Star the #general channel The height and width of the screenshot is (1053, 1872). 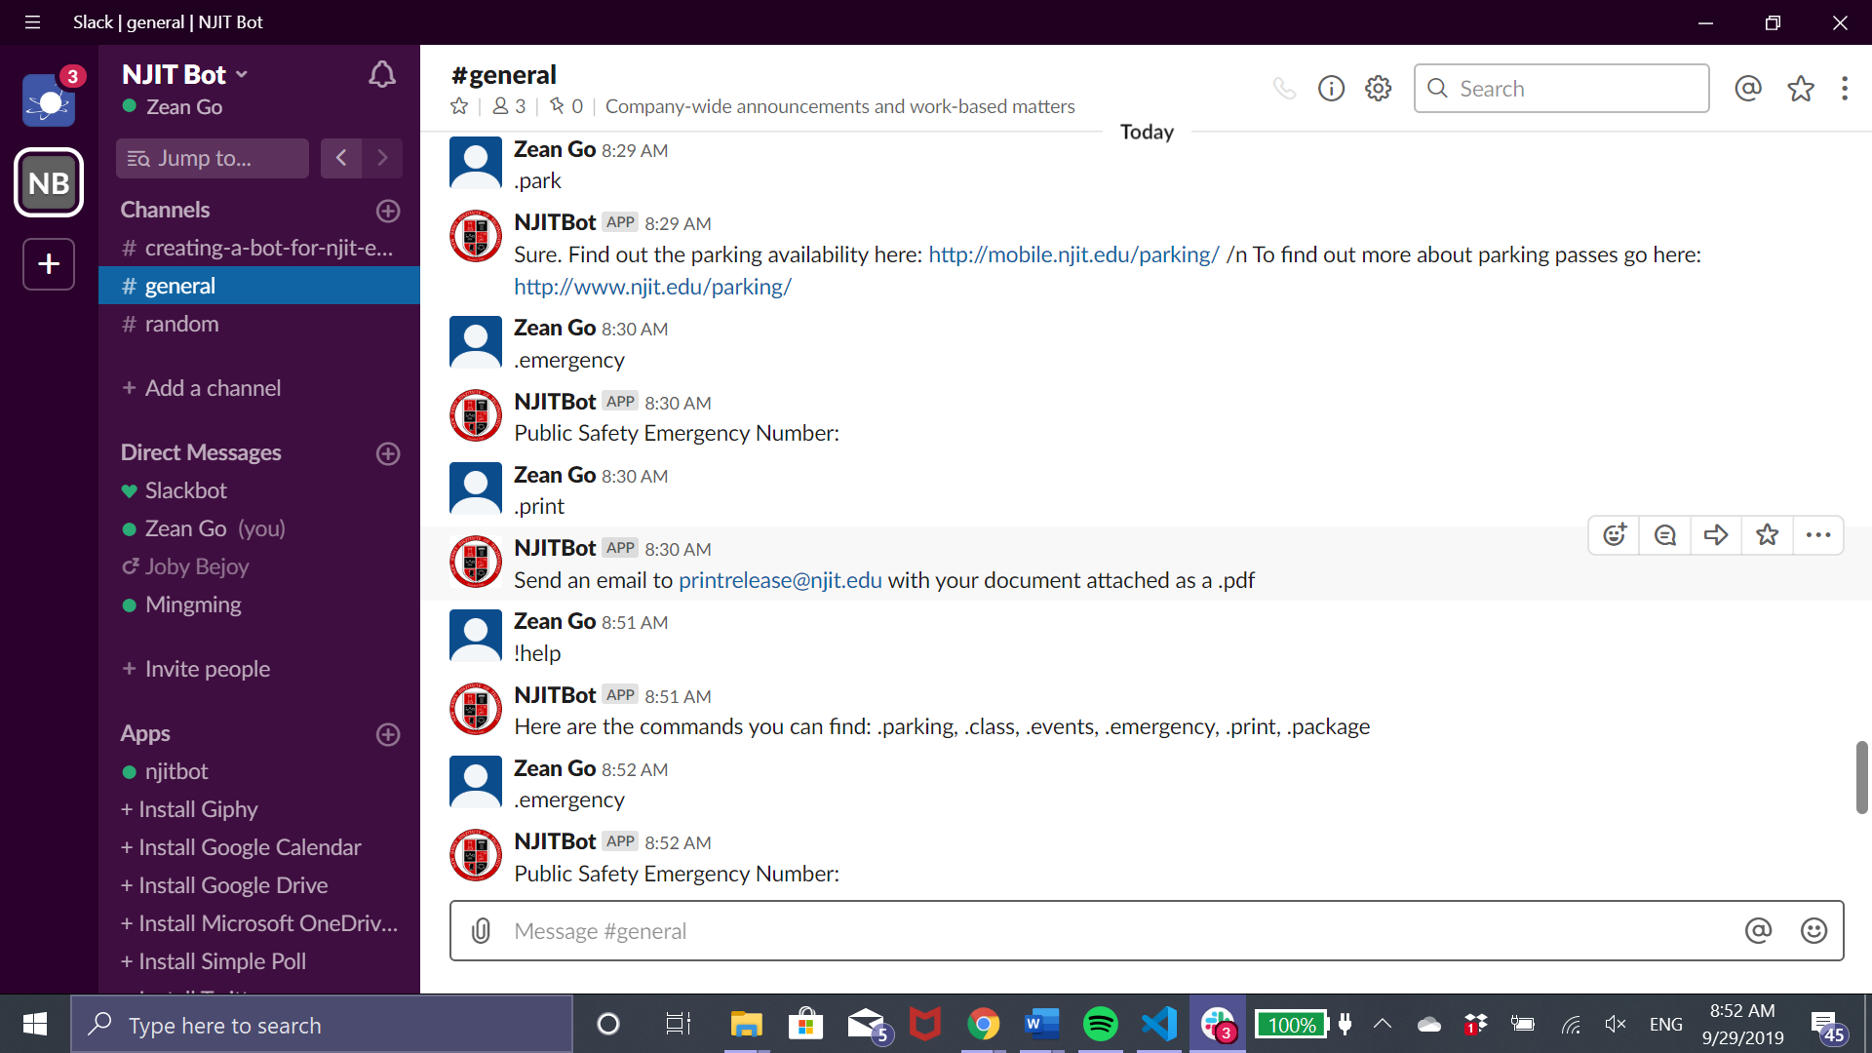459,106
